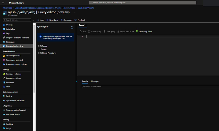Open the ellipsis more options next to title
Viewport: 219px width, 131px height.
click(x=74, y=12)
